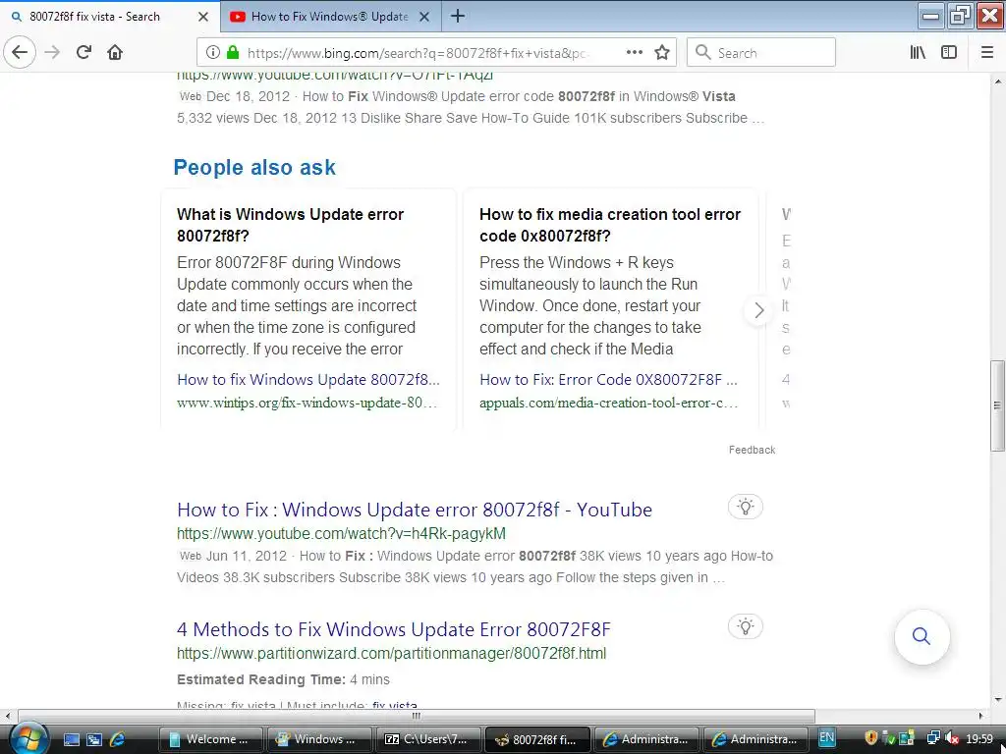Click the 19:59 clock in tray
Screen dimensions: 1006x754
click(979, 739)
